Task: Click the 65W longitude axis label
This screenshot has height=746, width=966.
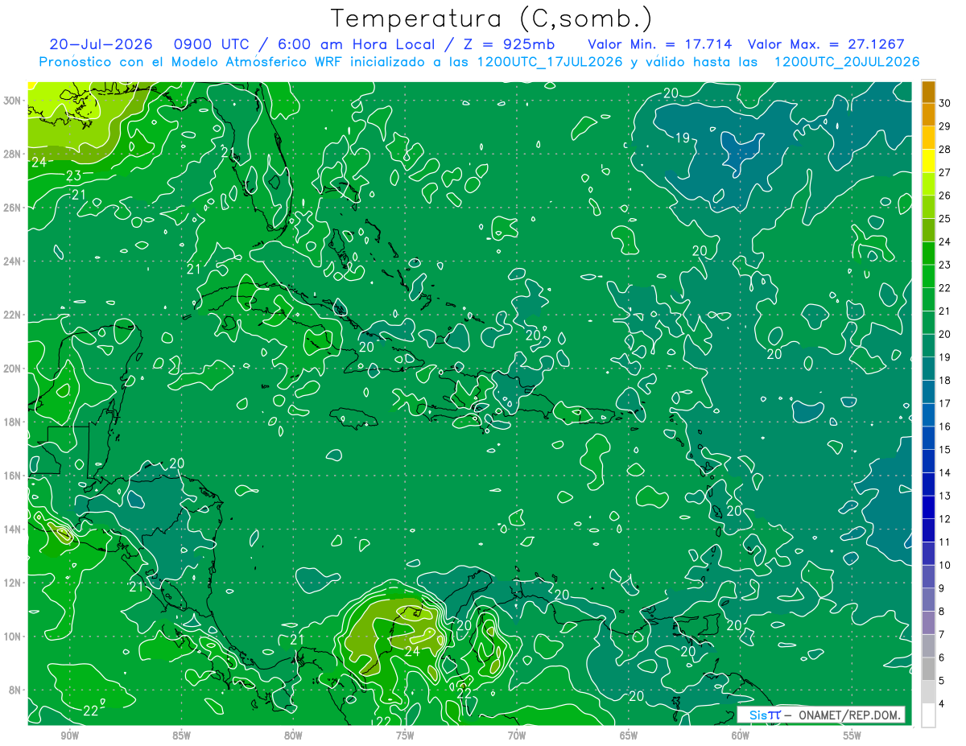Action: [x=629, y=736]
